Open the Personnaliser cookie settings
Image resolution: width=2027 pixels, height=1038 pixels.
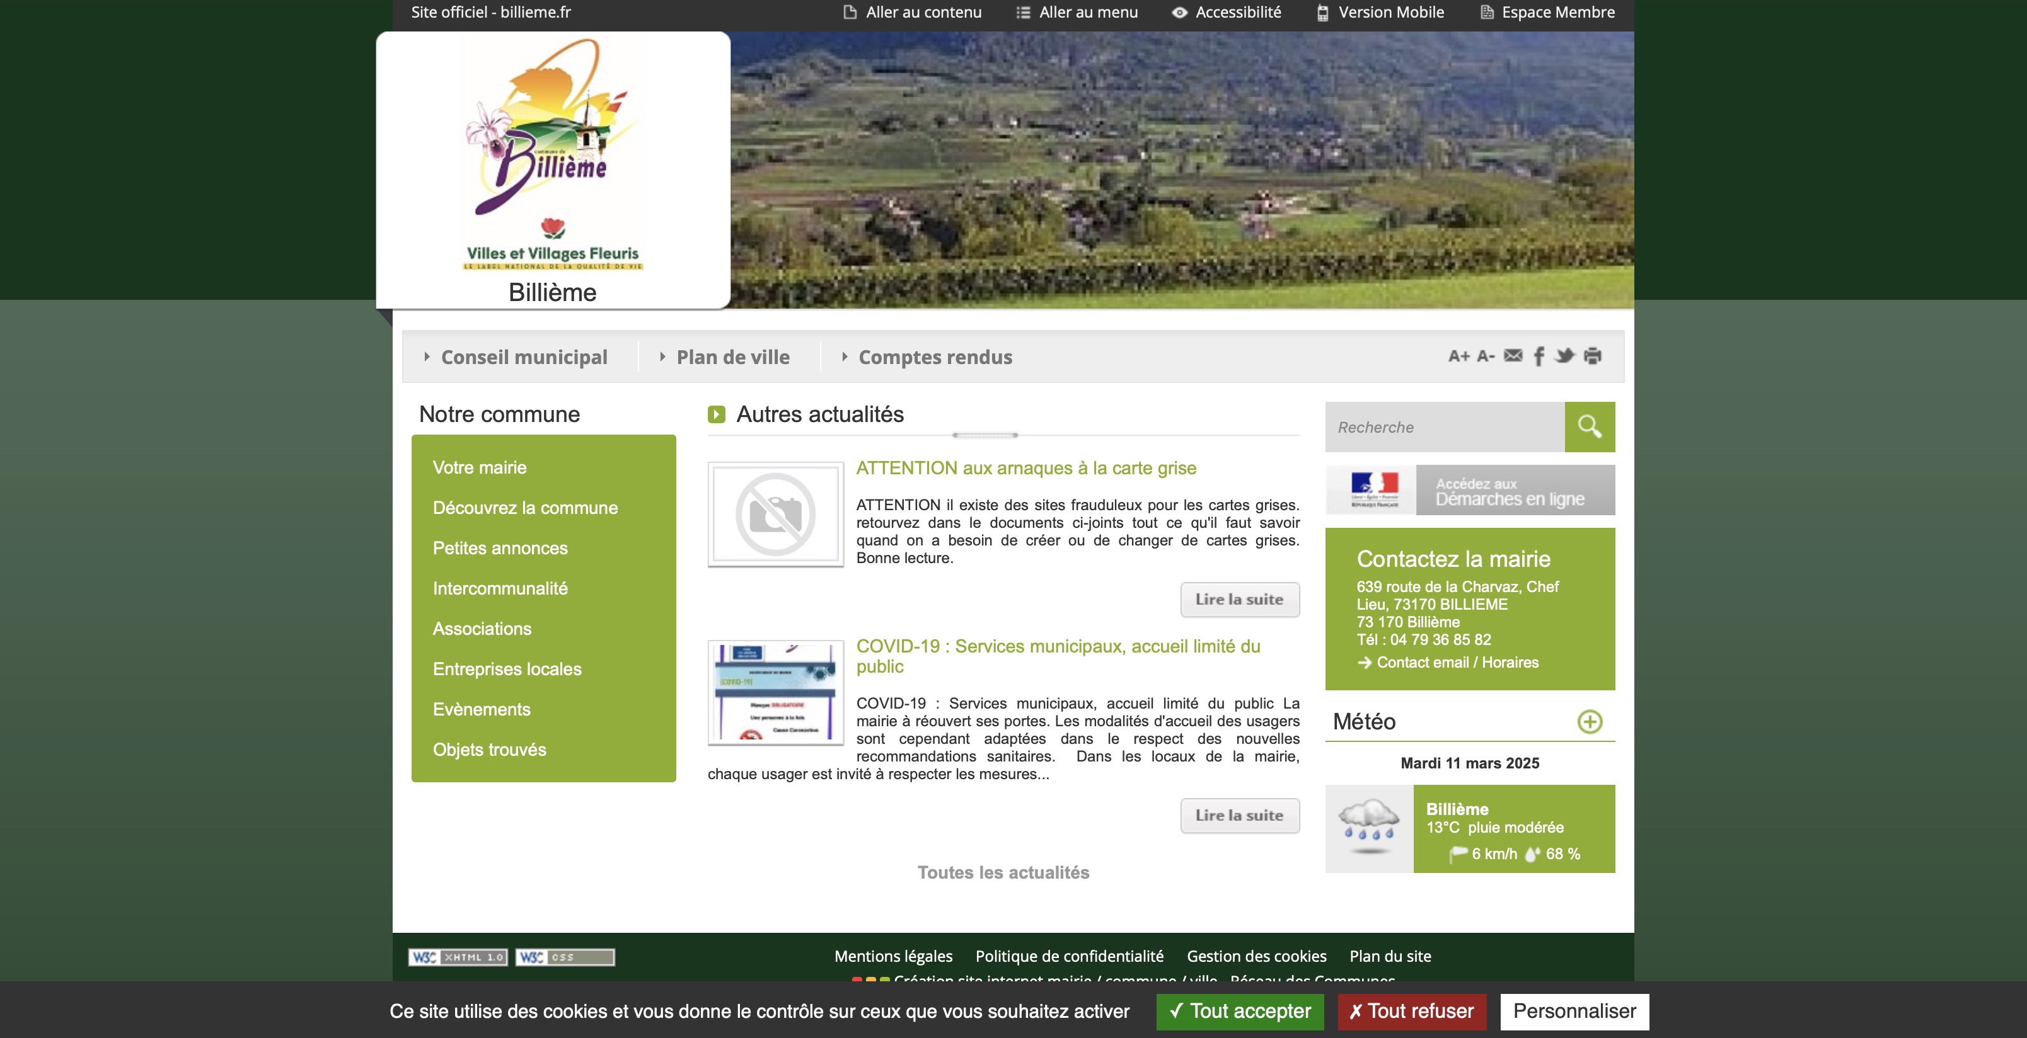tap(1574, 1012)
